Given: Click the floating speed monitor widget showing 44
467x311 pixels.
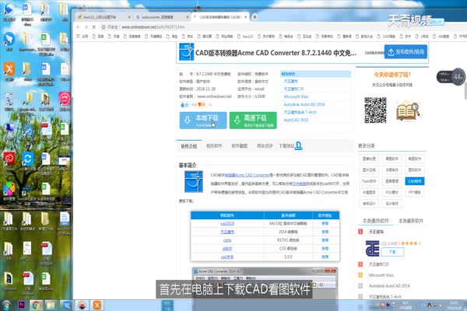Looking at the screenshot, I should point(451,77).
